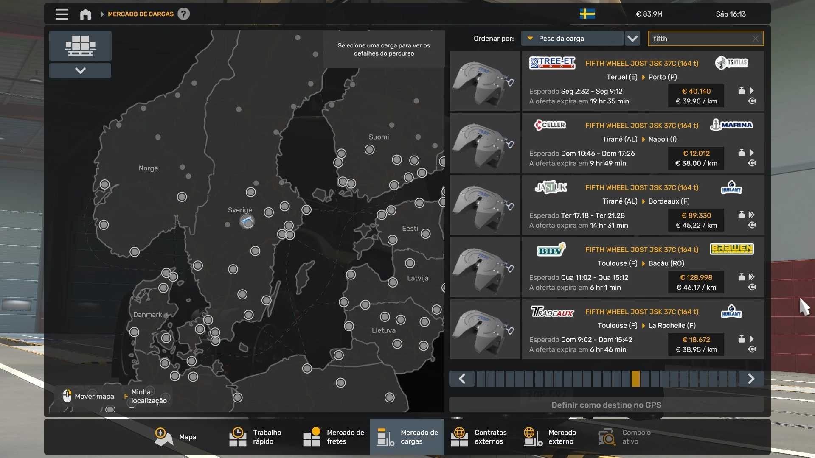815x458 pixels.
Task: Click the Stockholm truck location marker
Action: [247, 221]
